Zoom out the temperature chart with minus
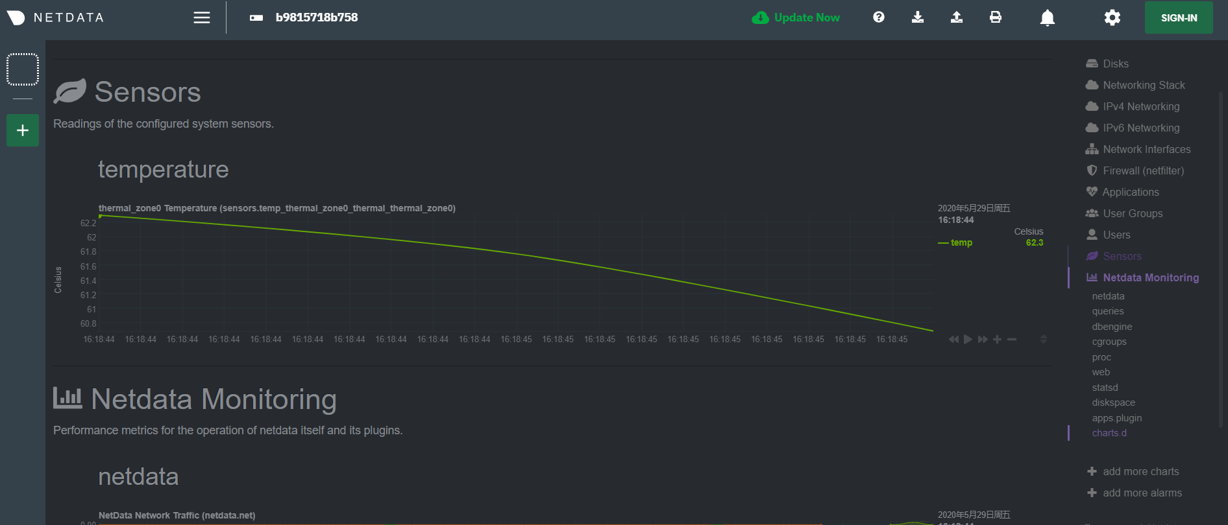The image size is (1228, 525). coord(1012,340)
